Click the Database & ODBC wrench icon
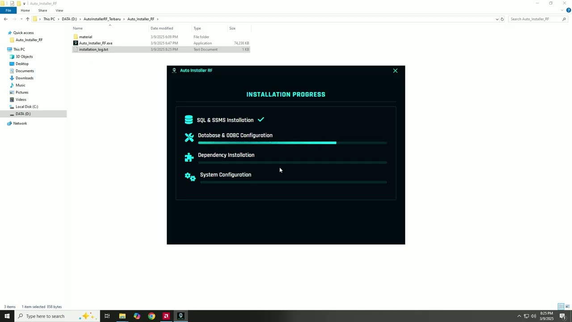This screenshot has width=572, height=322. (189, 138)
